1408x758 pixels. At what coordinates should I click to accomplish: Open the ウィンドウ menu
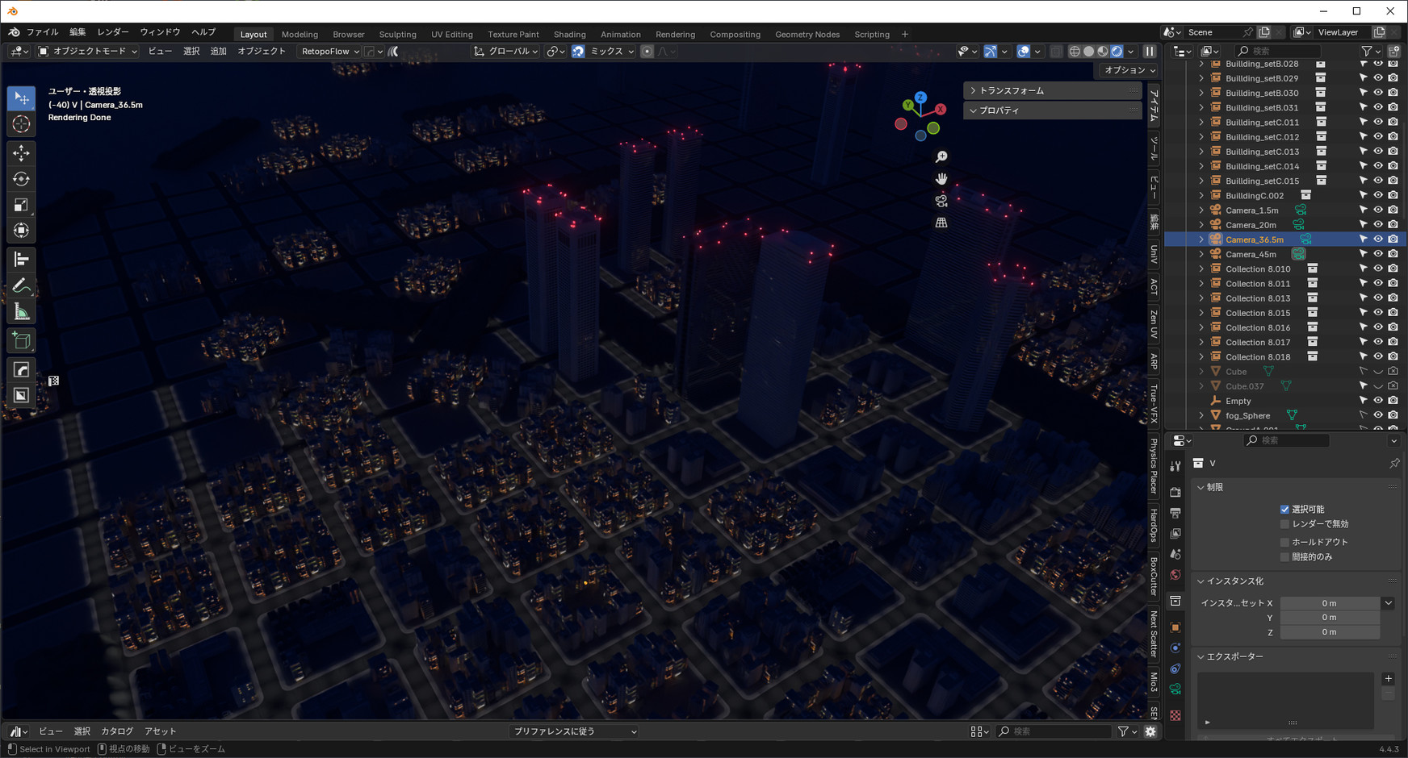point(160,32)
